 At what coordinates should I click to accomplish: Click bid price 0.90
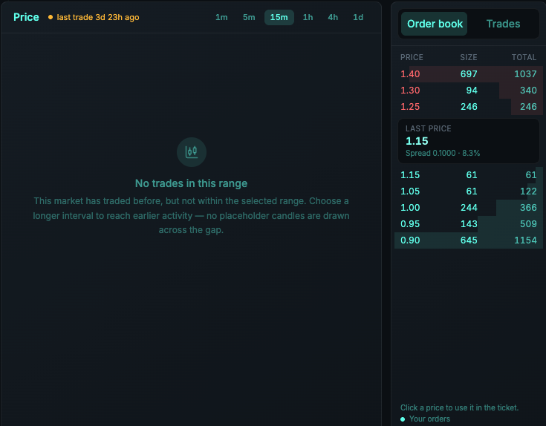pyautogui.click(x=410, y=240)
